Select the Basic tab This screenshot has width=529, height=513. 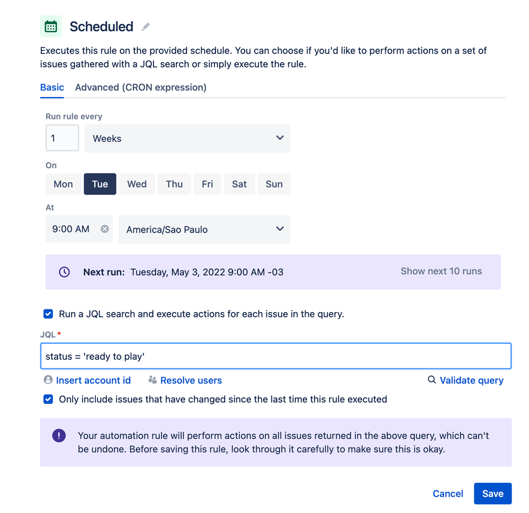[52, 87]
